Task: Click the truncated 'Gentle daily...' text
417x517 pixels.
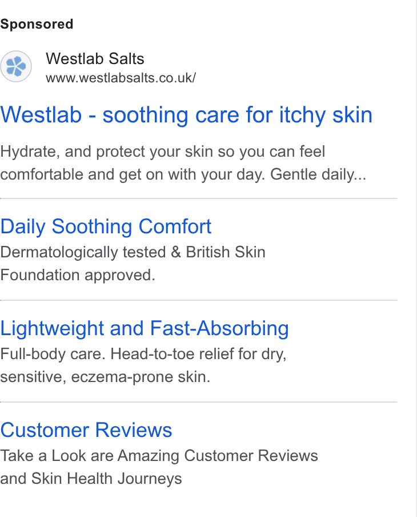Action: click(x=318, y=174)
